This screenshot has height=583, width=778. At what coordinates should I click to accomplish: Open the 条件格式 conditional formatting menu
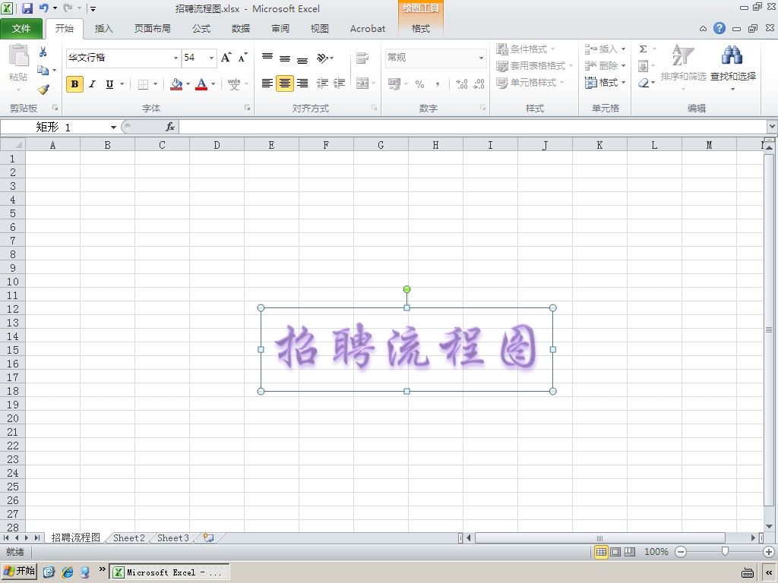click(x=526, y=49)
